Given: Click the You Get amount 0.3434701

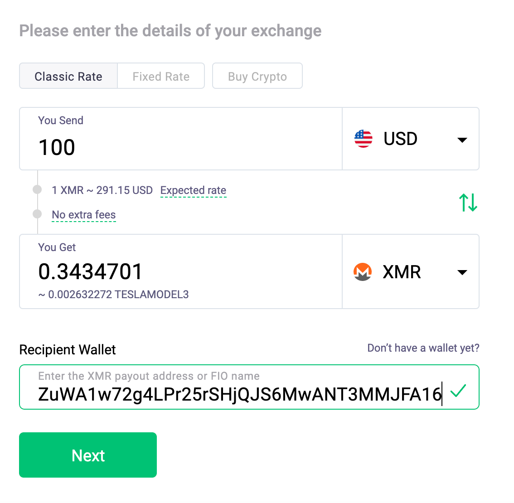Looking at the screenshot, I should 91,271.
